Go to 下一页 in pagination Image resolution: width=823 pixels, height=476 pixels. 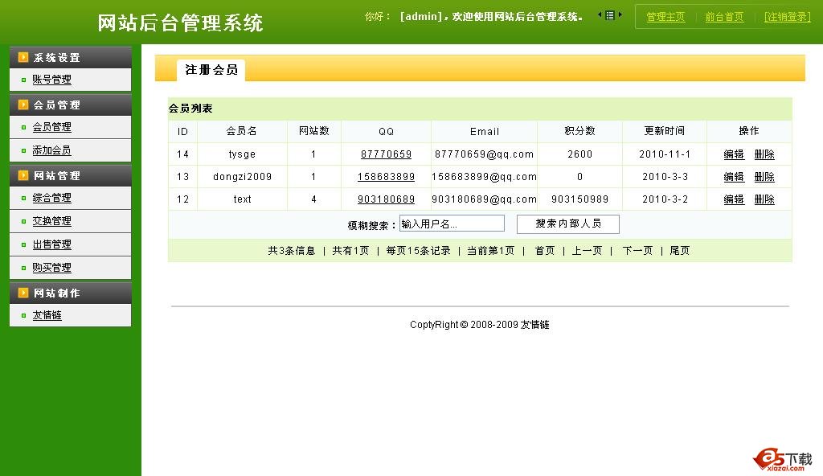coord(637,251)
